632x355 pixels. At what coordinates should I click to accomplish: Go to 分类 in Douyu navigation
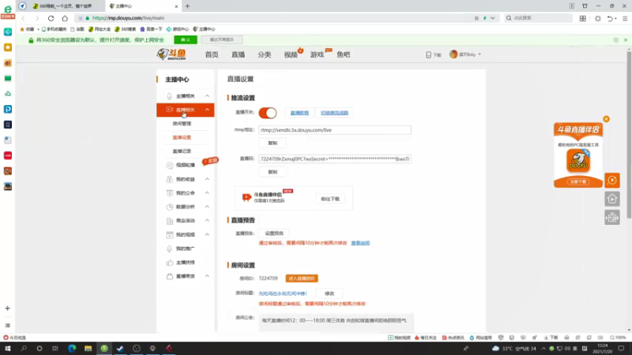[x=265, y=54]
